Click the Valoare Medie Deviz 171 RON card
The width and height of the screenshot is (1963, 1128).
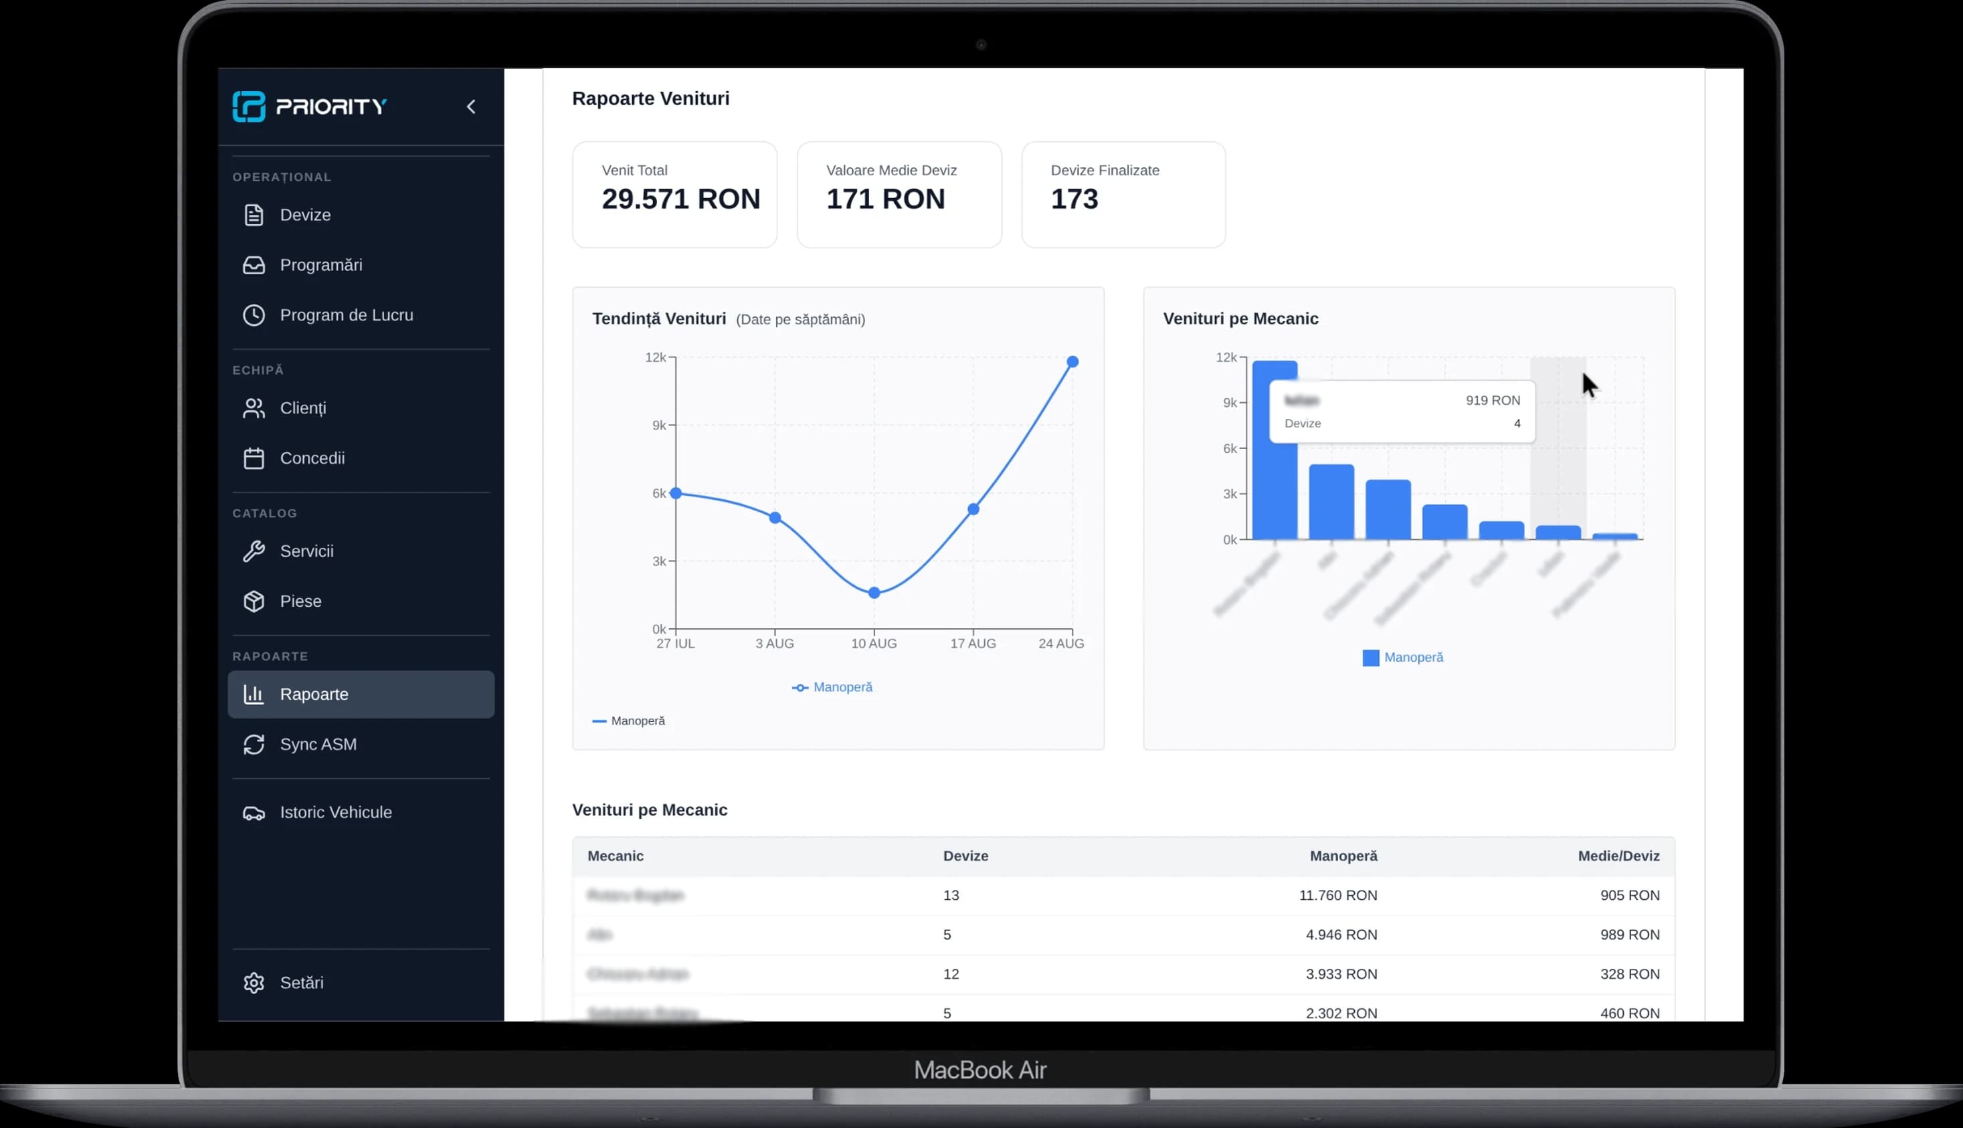click(899, 195)
